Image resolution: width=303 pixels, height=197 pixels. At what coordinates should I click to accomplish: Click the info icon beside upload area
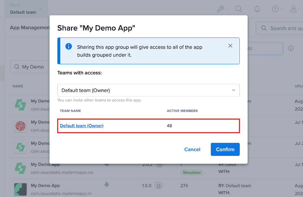click(291, 48)
